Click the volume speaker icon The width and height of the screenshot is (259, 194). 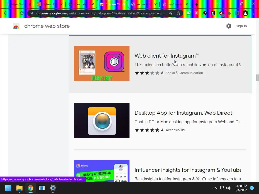pos(228,188)
